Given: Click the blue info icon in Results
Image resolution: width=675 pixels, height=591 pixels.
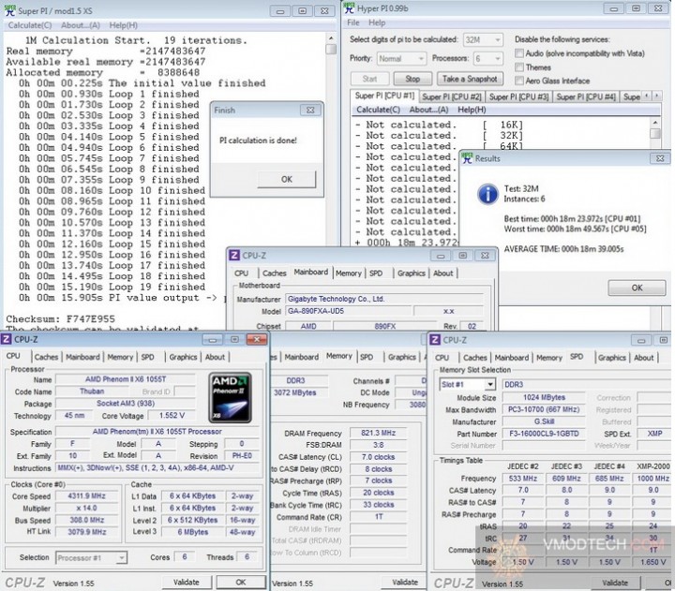Looking at the screenshot, I should (487, 195).
